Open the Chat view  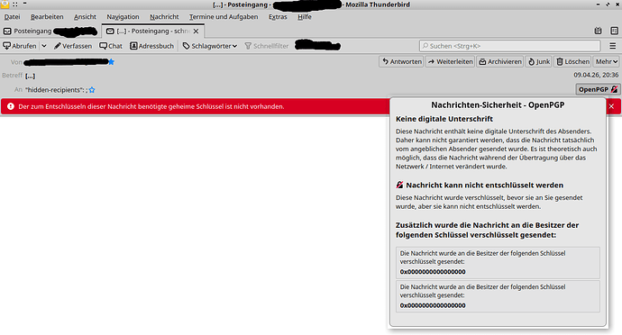tap(111, 46)
